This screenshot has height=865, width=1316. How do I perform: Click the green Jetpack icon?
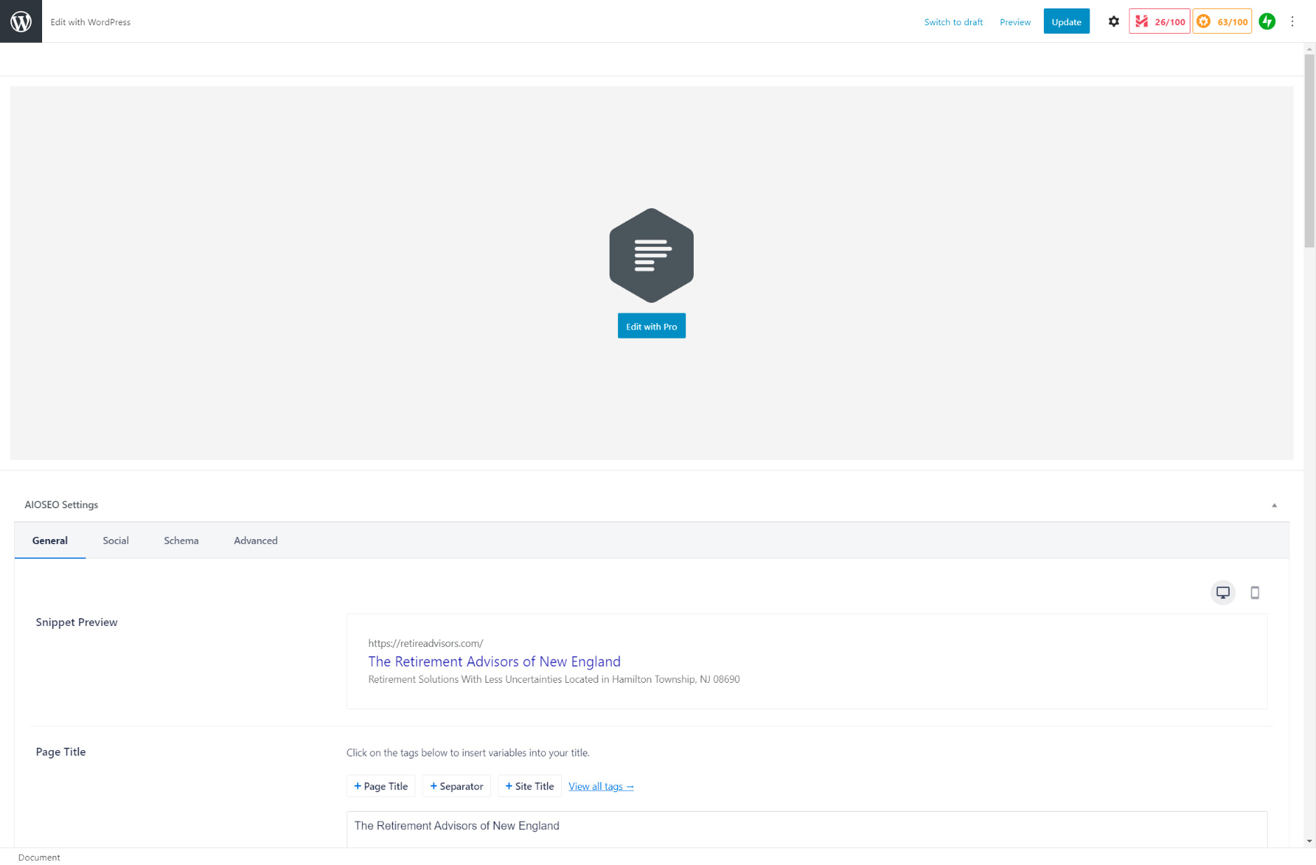tap(1267, 22)
